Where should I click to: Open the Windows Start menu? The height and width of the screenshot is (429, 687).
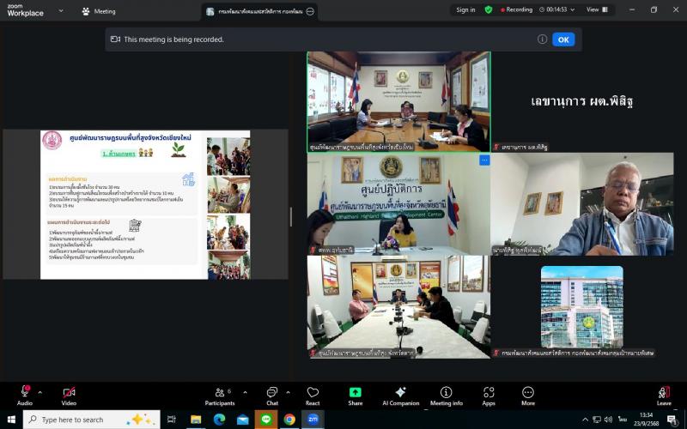(x=11, y=420)
